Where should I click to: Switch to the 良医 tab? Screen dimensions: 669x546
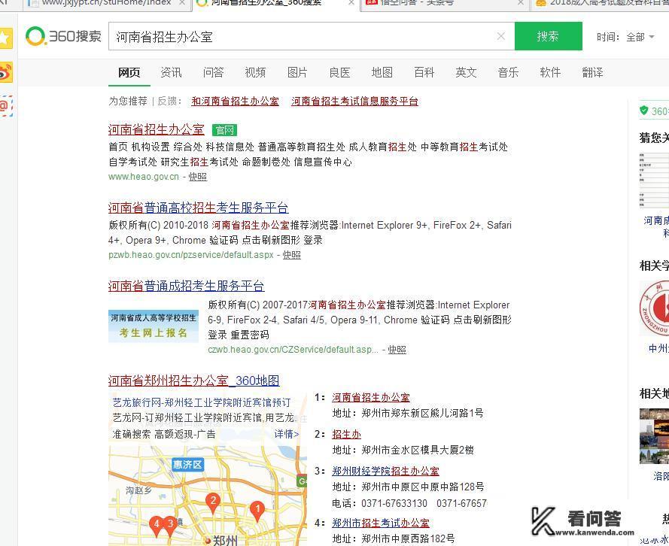(x=339, y=72)
